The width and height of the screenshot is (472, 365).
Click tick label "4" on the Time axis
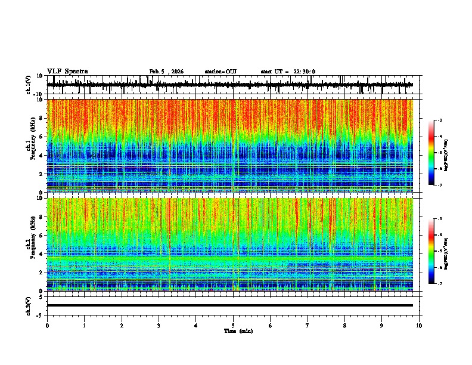[196, 326]
